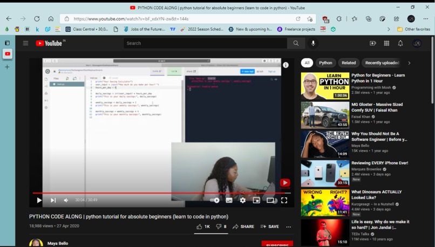Open Collections icon in toolbar
This screenshot has width=435, height=247.
[369, 18]
